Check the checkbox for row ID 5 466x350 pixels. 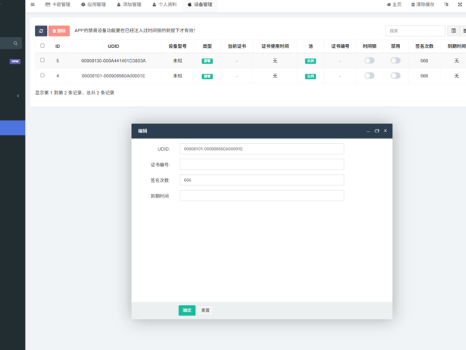[42, 61]
